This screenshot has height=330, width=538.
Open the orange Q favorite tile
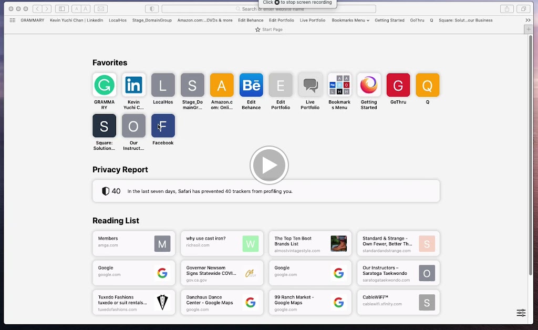pyautogui.click(x=428, y=85)
